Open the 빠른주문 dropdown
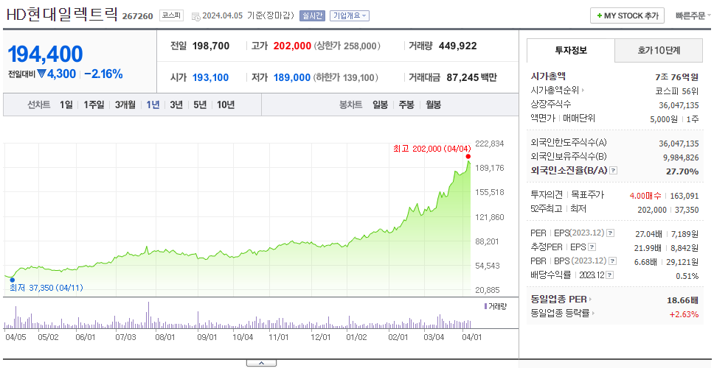714x368 pixels. 693,15
